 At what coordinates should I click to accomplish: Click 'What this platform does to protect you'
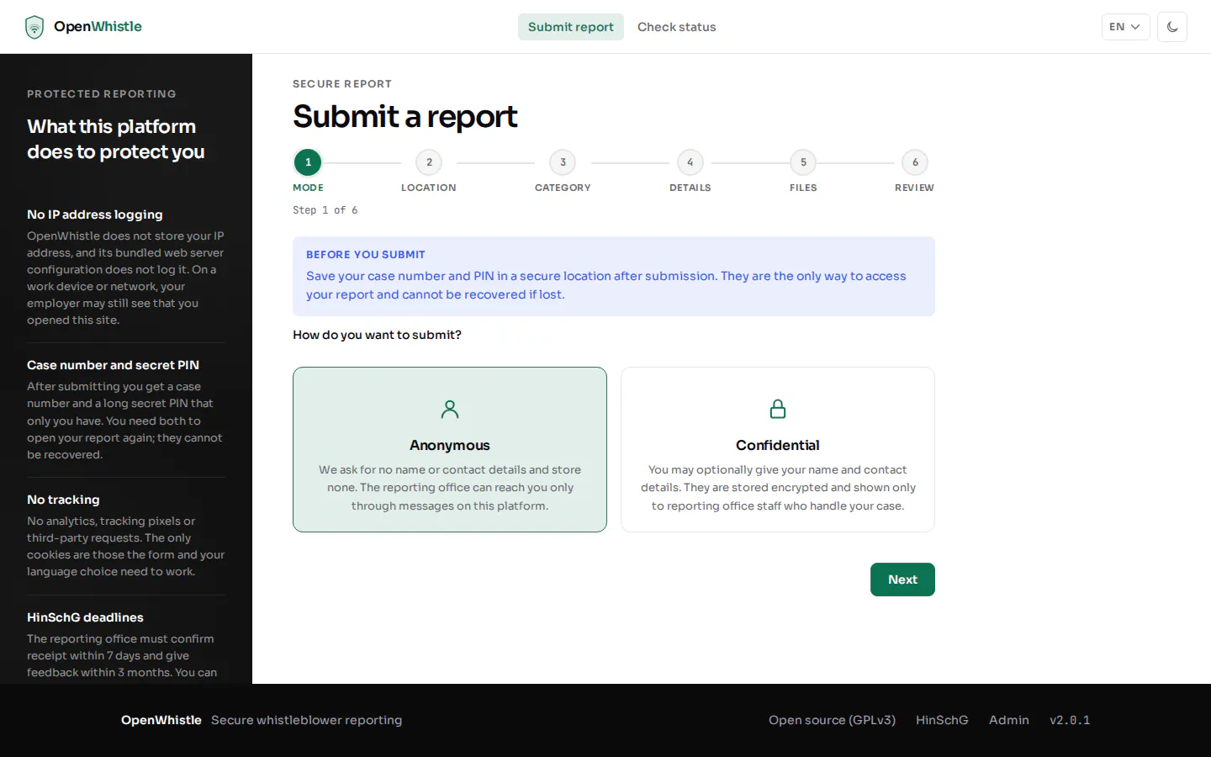point(116,139)
